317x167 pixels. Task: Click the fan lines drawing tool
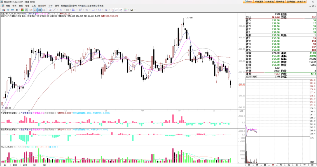click(74, 10)
